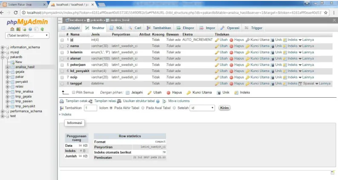Tick the checkbox for the id column

click(62, 40)
